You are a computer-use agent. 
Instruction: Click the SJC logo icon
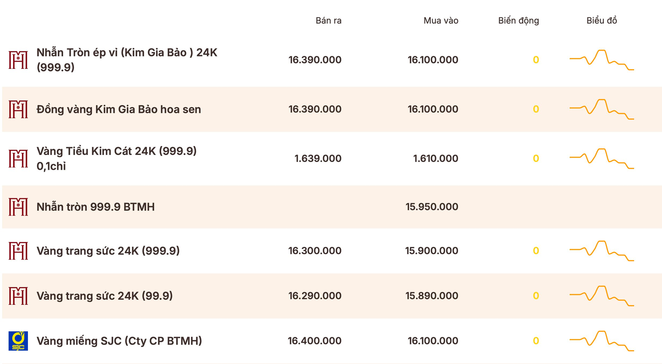pos(18,341)
